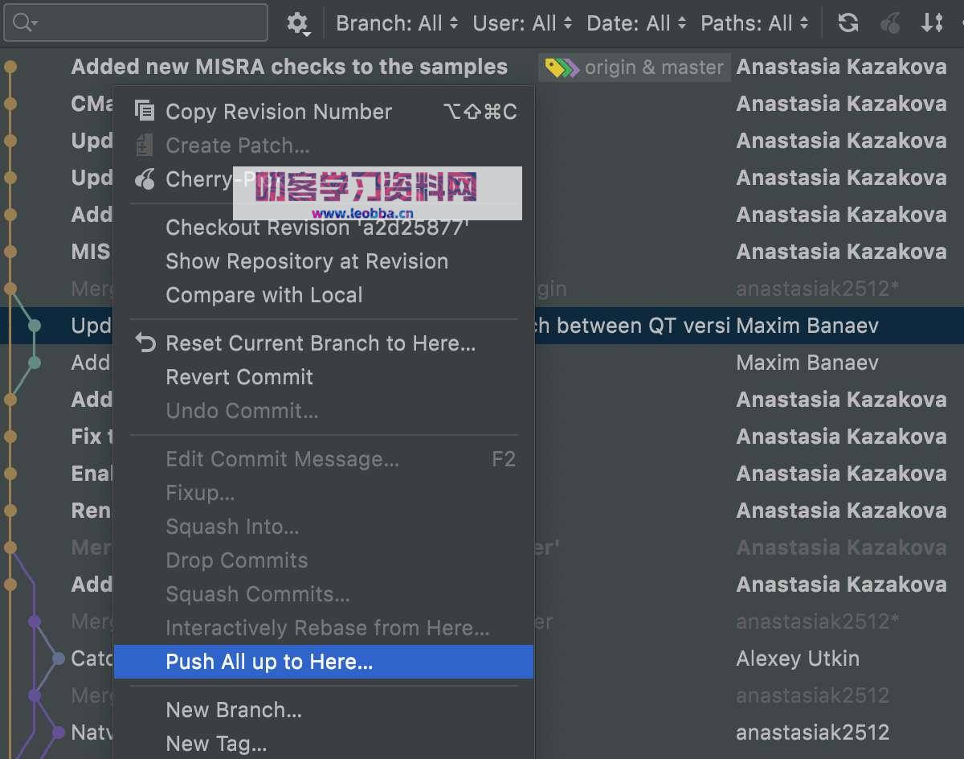Open the Date: All filter dropdown
964x759 pixels.
(x=636, y=23)
